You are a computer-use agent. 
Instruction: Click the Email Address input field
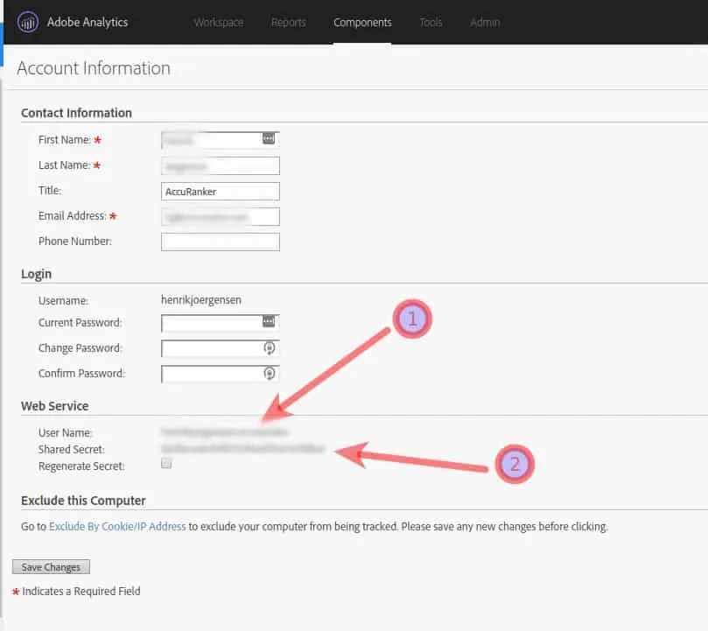tap(219, 215)
